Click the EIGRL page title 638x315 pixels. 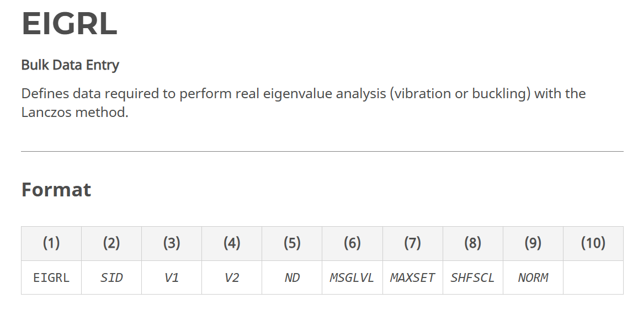click(x=69, y=24)
